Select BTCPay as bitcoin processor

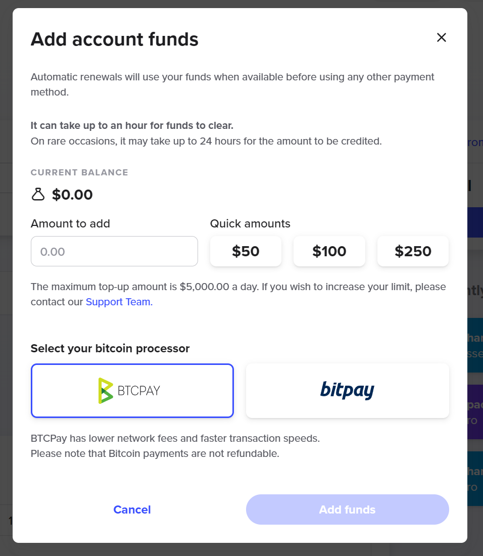[x=132, y=391]
